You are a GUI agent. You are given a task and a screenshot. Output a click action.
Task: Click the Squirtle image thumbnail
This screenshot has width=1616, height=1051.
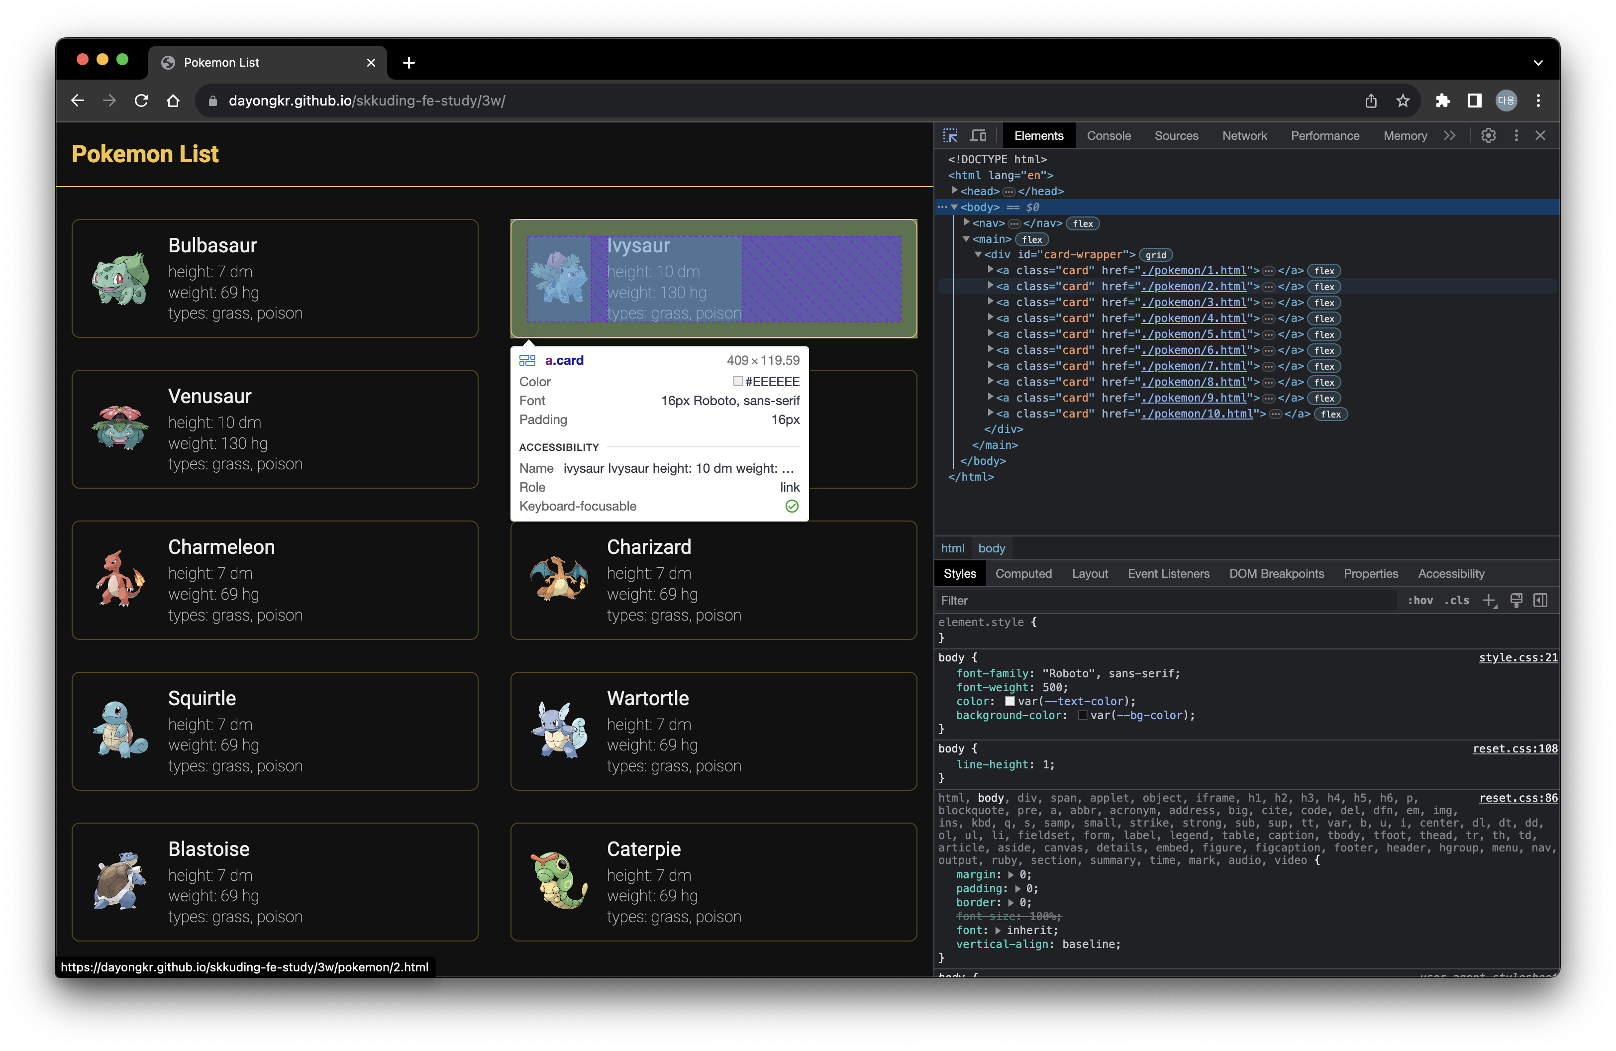pyautogui.click(x=120, y=731)
